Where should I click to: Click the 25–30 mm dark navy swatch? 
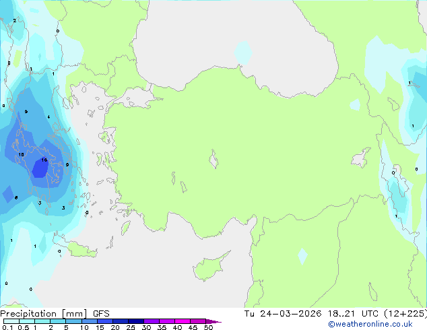click(136, 321)
